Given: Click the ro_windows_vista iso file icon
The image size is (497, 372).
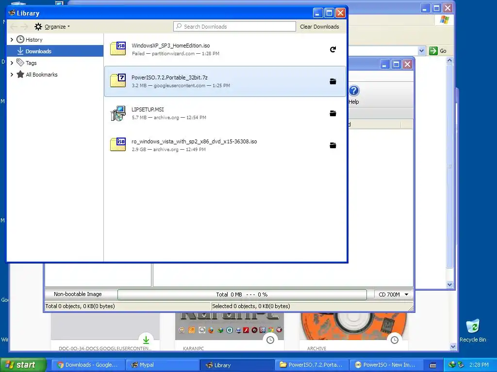Looking at the screenshot, I should point(118,144).
